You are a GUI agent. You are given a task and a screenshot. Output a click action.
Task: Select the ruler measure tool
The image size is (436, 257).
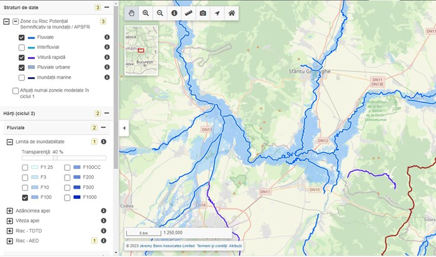188,13
